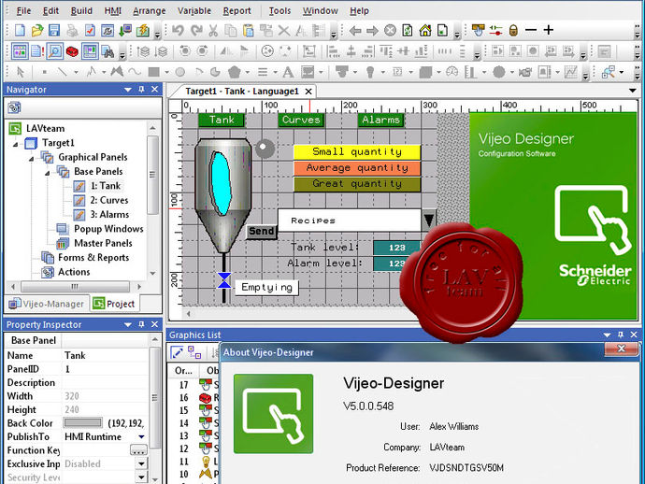Collapse the Target1 tree node
The width and height of the screenshot is (645, 484).
point(16,144)
